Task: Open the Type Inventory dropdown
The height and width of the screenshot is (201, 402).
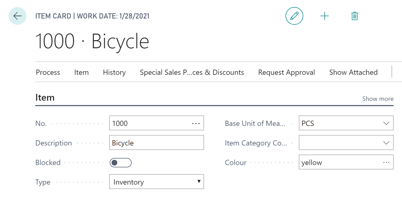Action: [x=156, y=182]
